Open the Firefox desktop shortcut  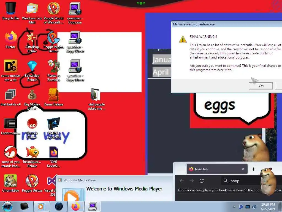(x=11, y=40)
